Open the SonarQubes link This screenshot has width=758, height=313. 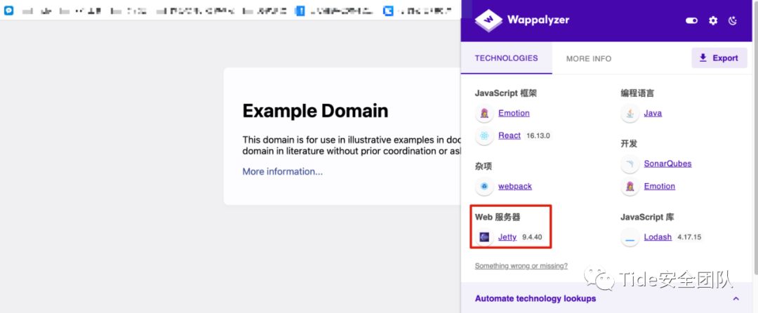tap(667, 164)
